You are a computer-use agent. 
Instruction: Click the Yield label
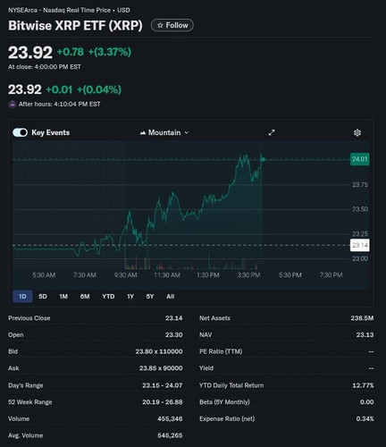206,368
